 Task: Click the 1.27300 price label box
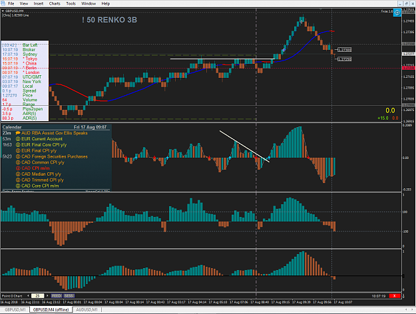tap(344, 50)
